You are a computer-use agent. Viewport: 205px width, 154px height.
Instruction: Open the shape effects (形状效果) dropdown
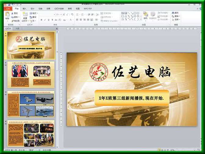click(163, 19)
